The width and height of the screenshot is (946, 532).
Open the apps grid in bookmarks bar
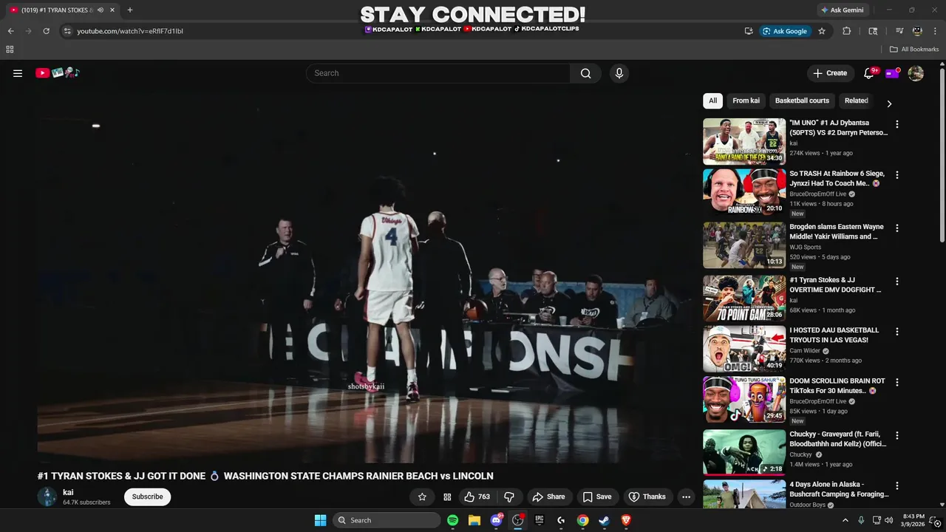pyautogui.click(x=10, y=50)
